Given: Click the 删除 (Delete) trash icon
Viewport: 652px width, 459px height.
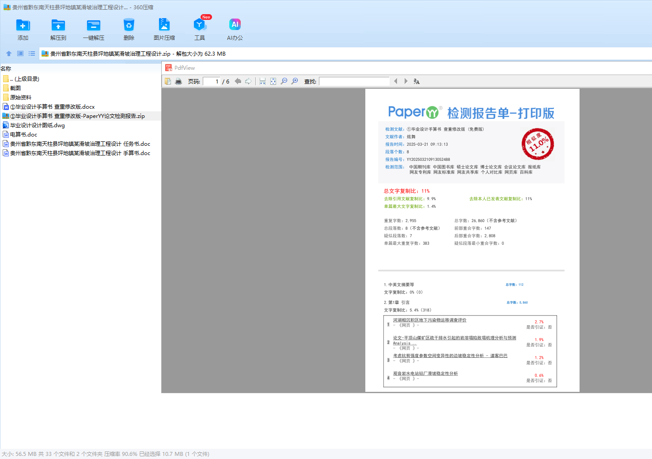Looking at the screenshot, I should (129, 25).
